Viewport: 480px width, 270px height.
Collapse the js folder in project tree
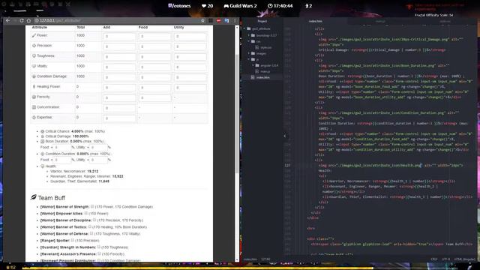pos(249,59)
